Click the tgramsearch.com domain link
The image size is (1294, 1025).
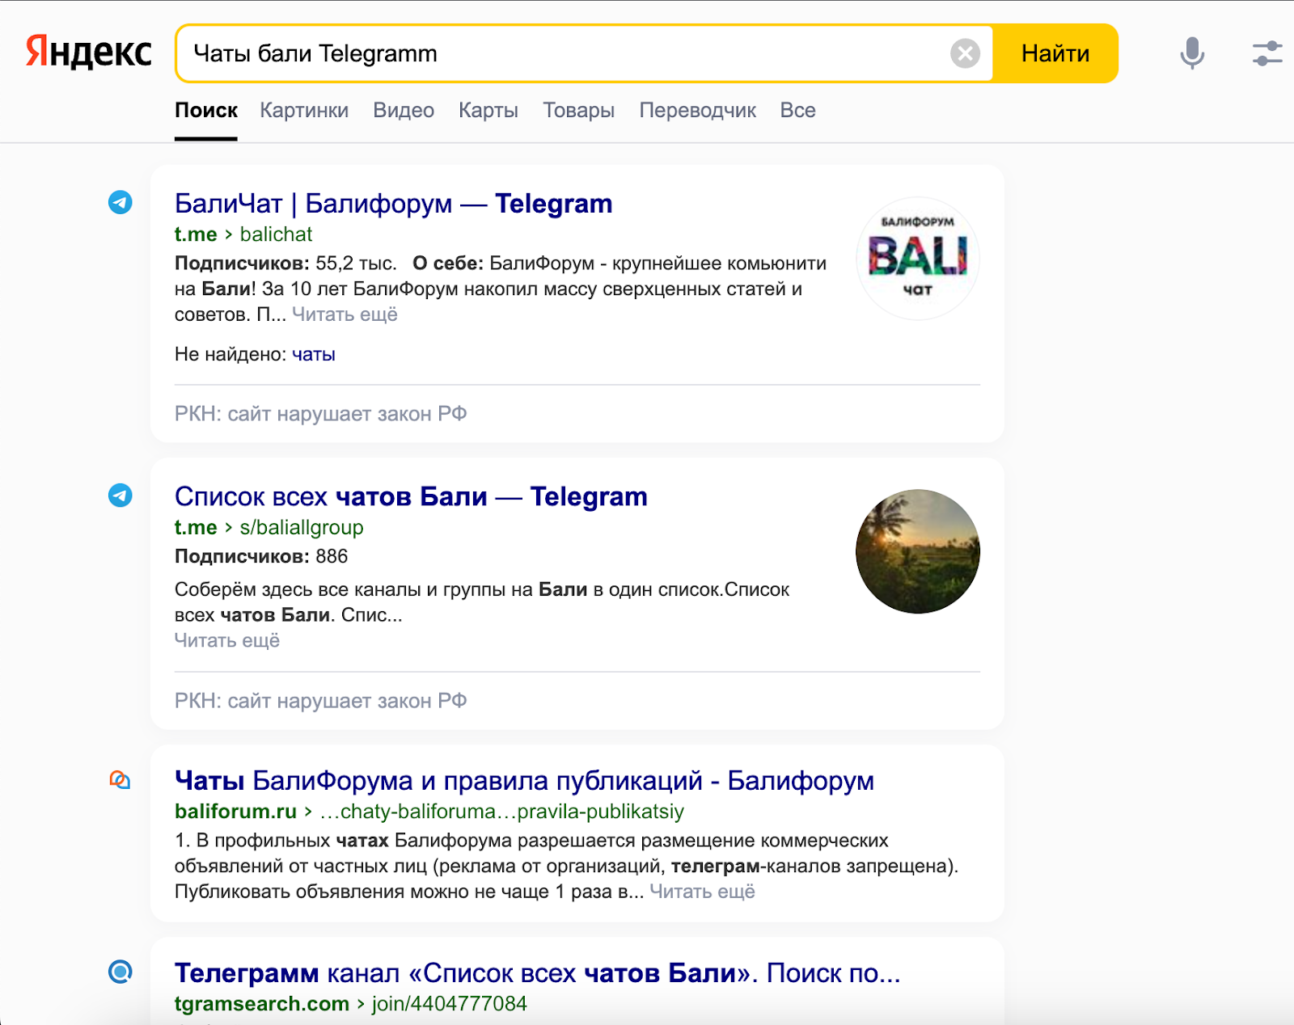[262, 1003]
